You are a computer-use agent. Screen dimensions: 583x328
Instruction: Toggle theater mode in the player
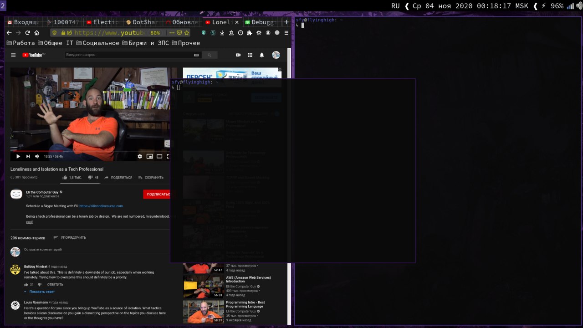point(159,156)
